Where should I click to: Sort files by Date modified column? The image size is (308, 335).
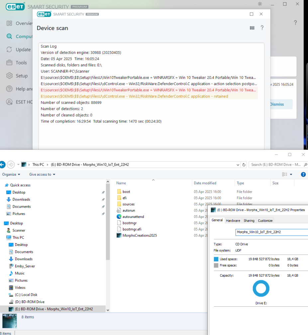(x=205, y=183)
